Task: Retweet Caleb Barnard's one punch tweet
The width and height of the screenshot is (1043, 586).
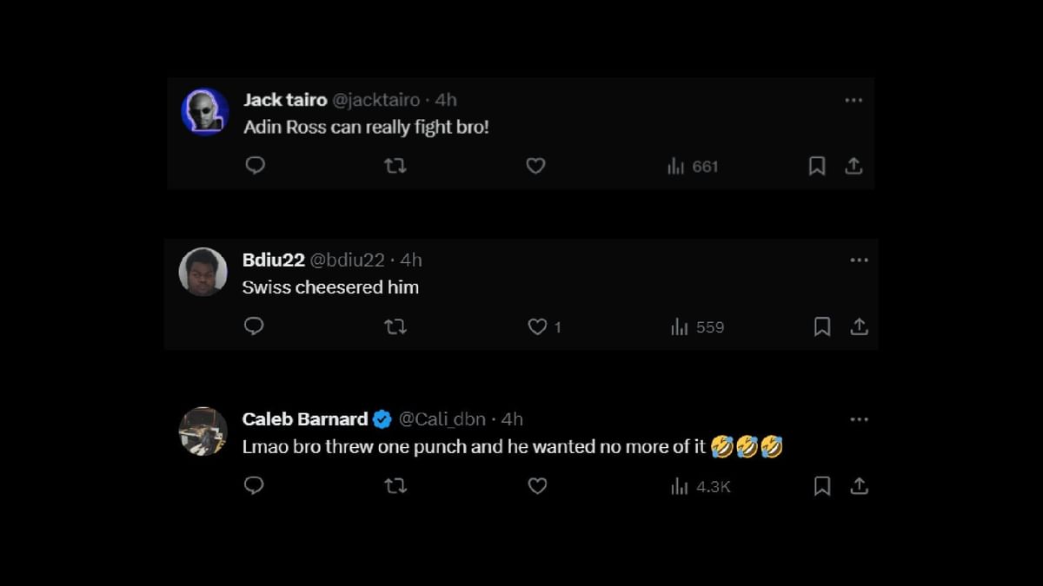Action: point(395,486)
